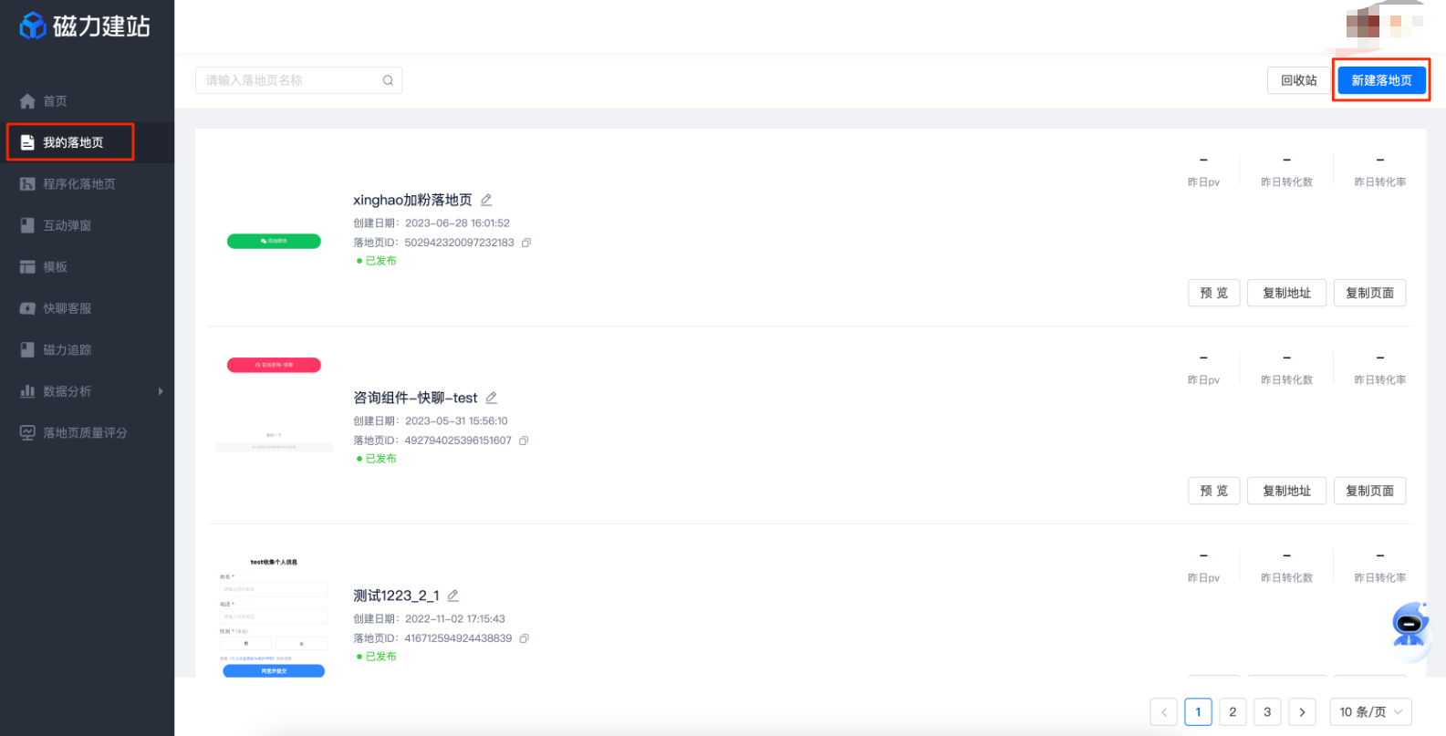Click 预览 for xinghao加粉落地页
1446x736 pixels.
pos(1213,293)
